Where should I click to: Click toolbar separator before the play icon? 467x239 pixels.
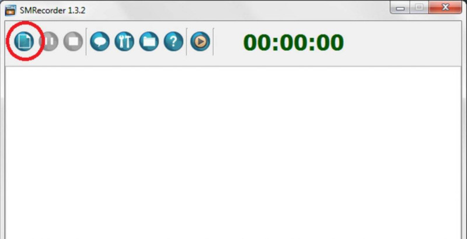tap(187, 41)
